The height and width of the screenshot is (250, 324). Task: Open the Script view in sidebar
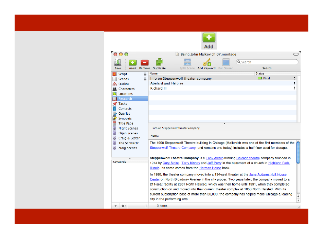click(130, 74)
